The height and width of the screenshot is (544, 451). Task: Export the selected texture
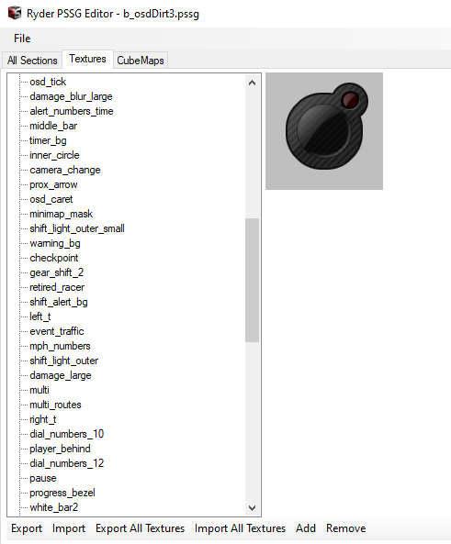[x=27, y=528]
